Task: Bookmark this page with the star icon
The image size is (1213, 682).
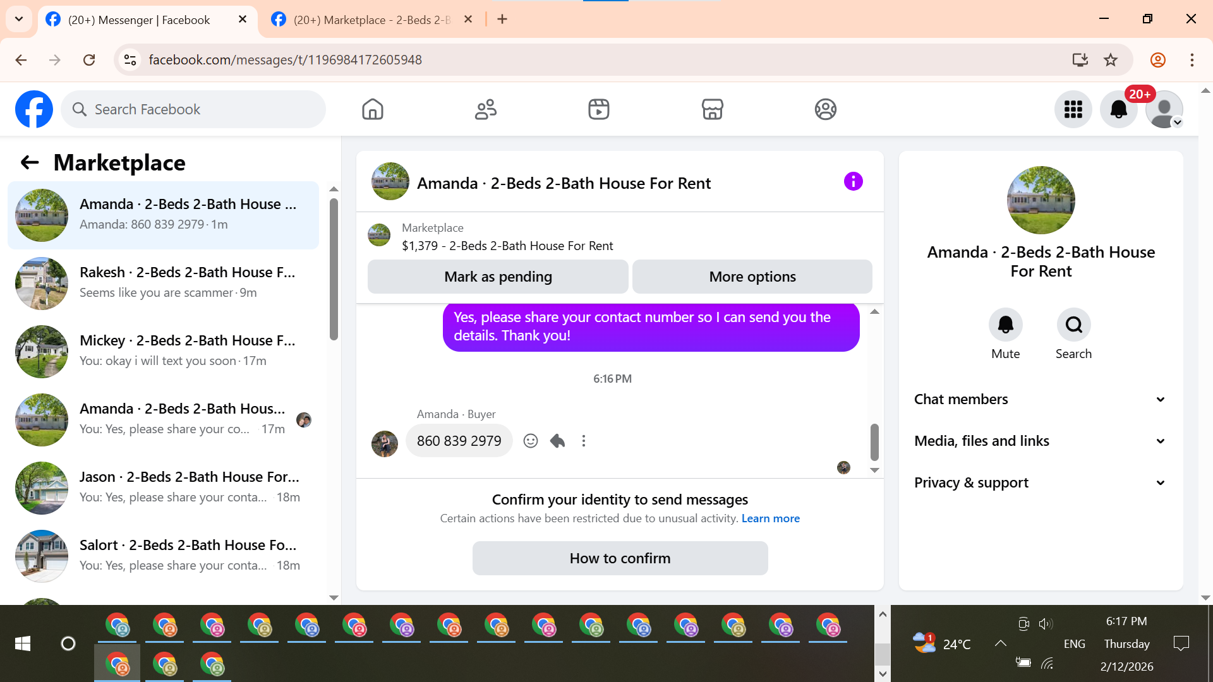Action: [1111, 60]
